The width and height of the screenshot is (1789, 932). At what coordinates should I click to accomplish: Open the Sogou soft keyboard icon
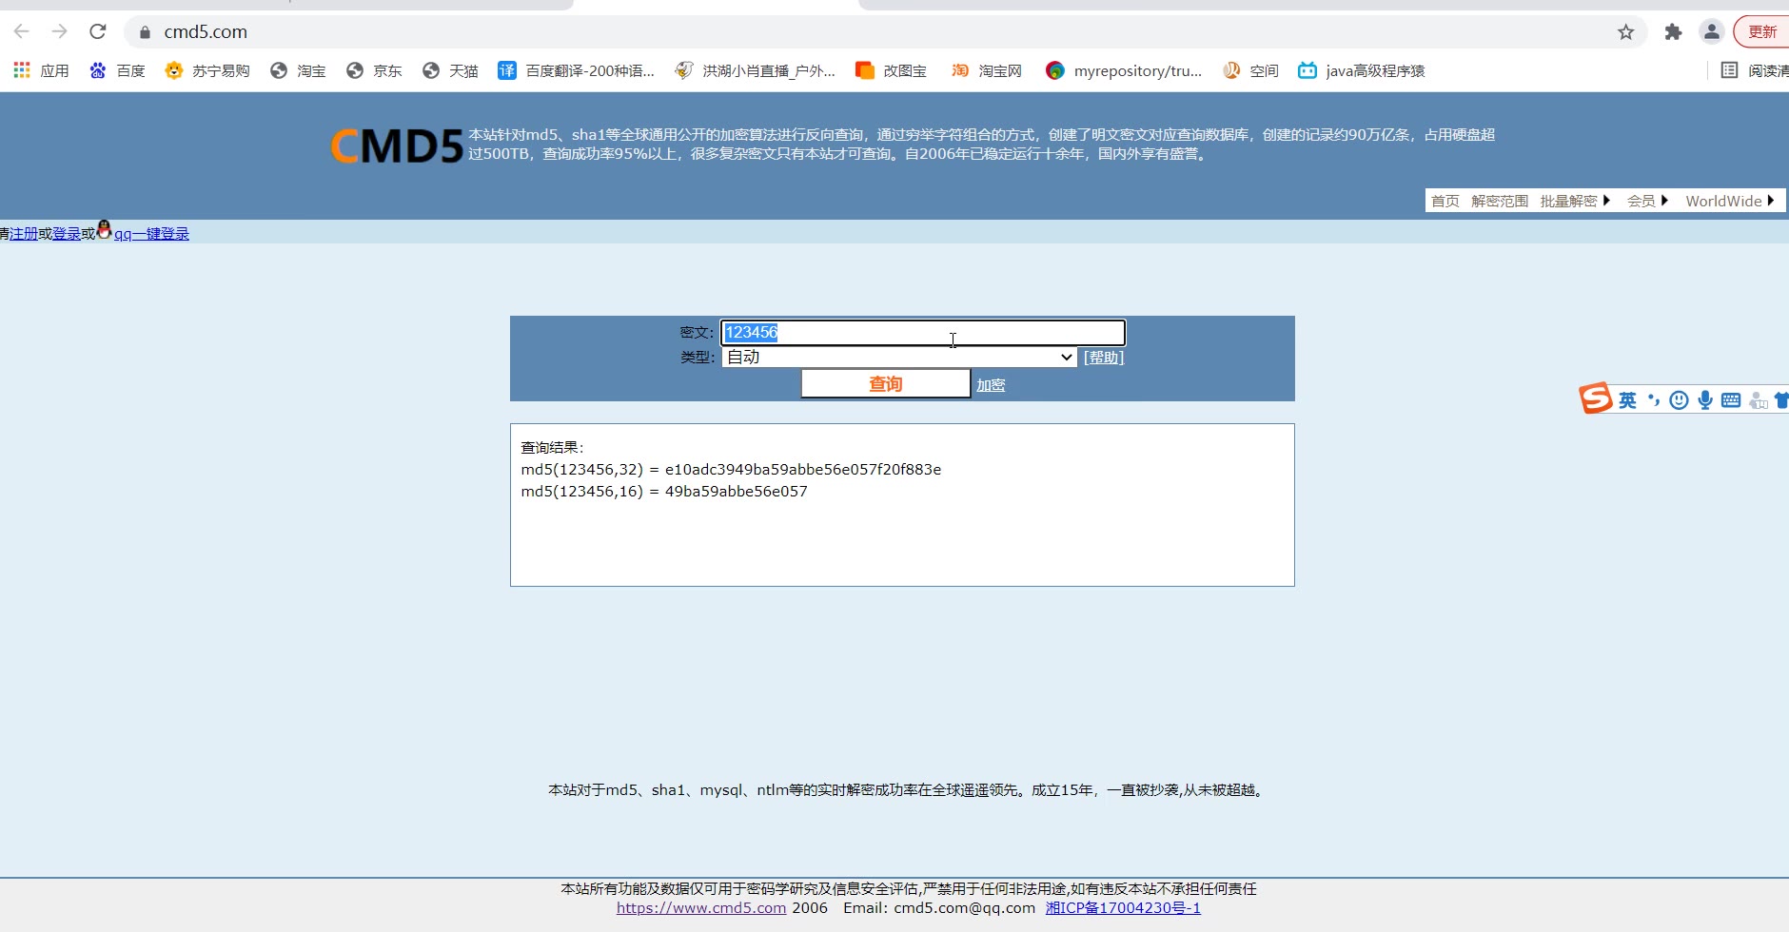[1731, 400]
